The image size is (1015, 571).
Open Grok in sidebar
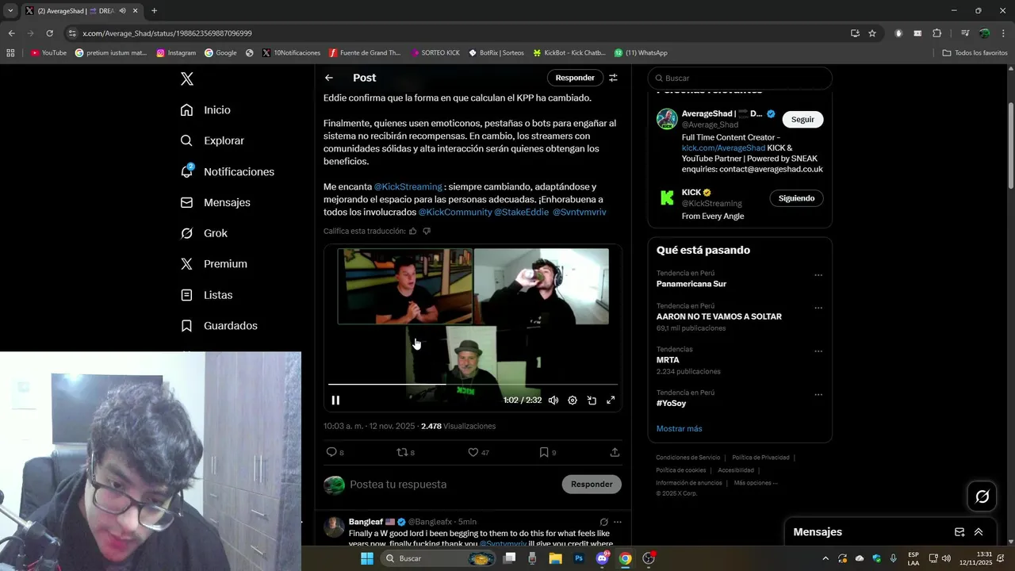point(204,233)
